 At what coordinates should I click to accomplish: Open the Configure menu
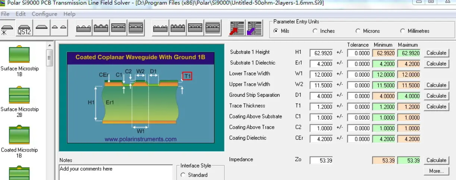point(44,14)
